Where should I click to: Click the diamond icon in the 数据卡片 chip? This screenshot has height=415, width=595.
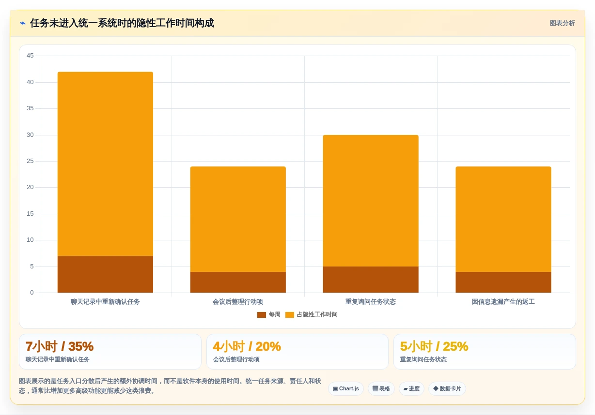pyautogui.click(x=436, y=388)
